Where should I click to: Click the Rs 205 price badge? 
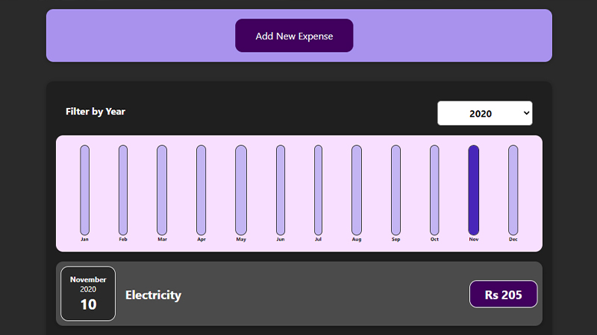[503, 294]
